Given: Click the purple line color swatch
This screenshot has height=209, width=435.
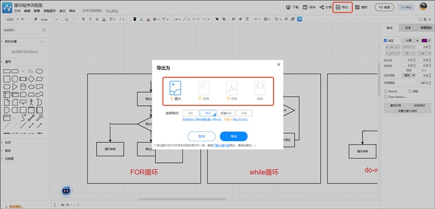Looking at the screenshot, I should pos(424,41).
